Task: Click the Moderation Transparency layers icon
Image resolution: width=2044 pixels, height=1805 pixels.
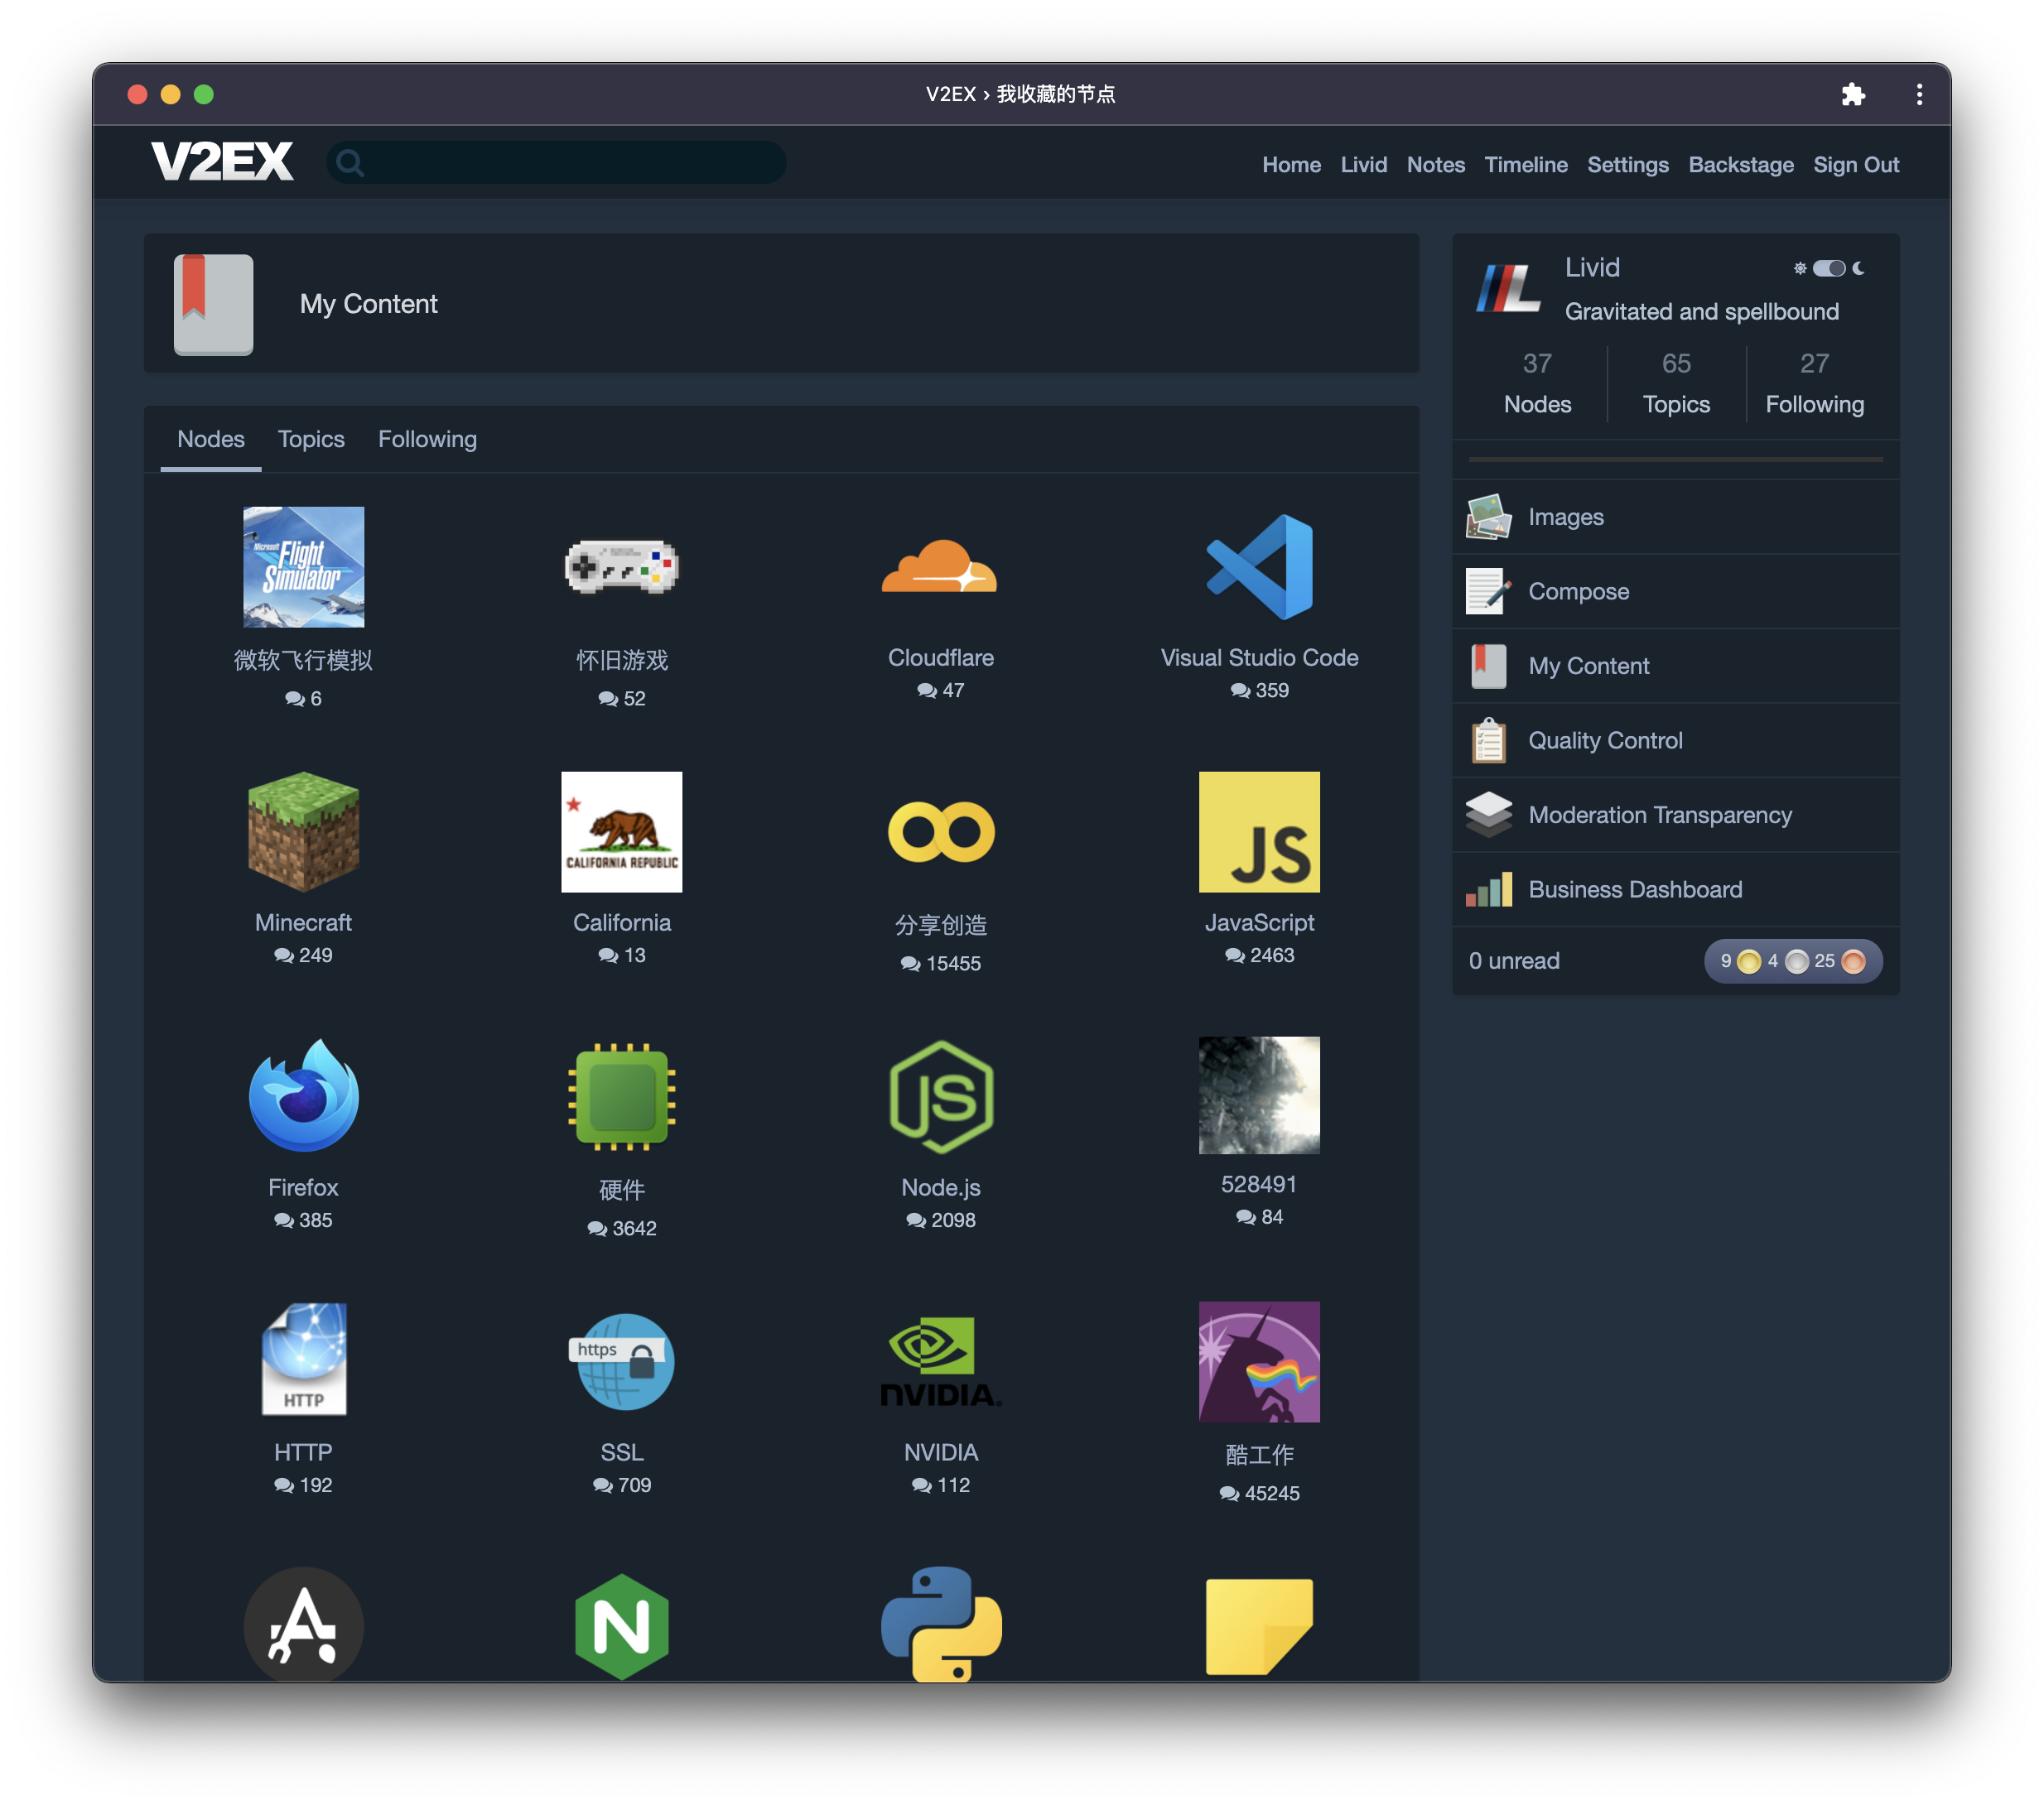Action: (x=1488, y=814)
